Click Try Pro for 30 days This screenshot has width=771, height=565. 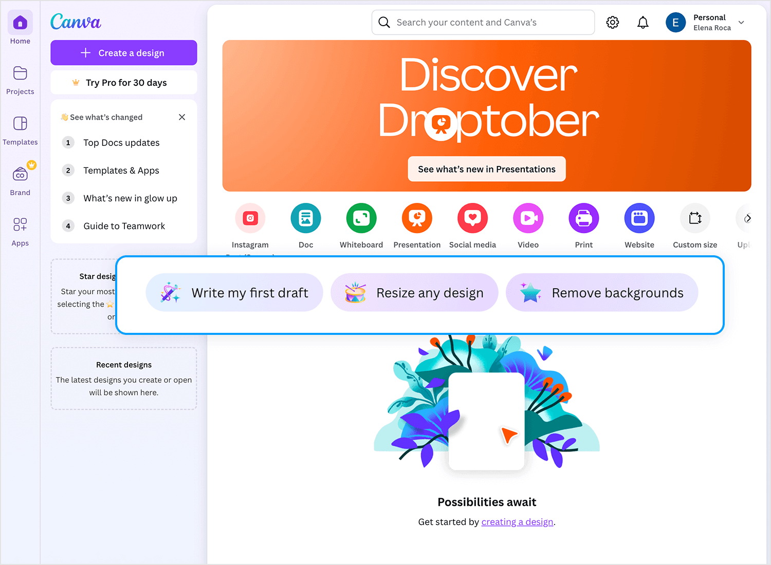click(124, 83)
